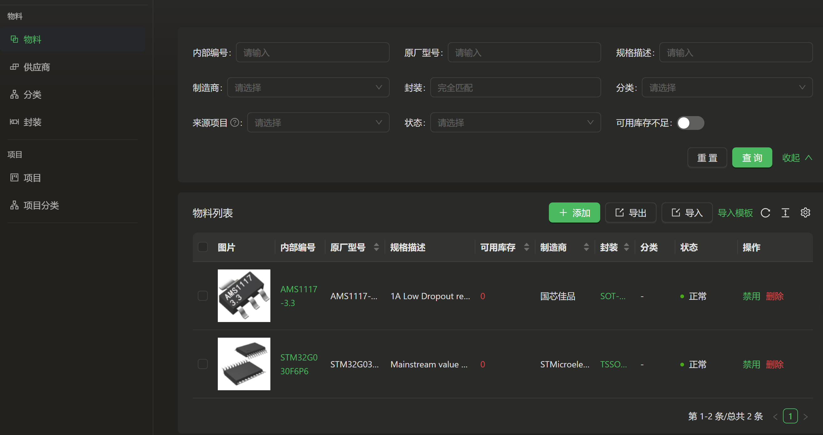
Task: Click the 导入模板 link
Action: click(735, 213)
